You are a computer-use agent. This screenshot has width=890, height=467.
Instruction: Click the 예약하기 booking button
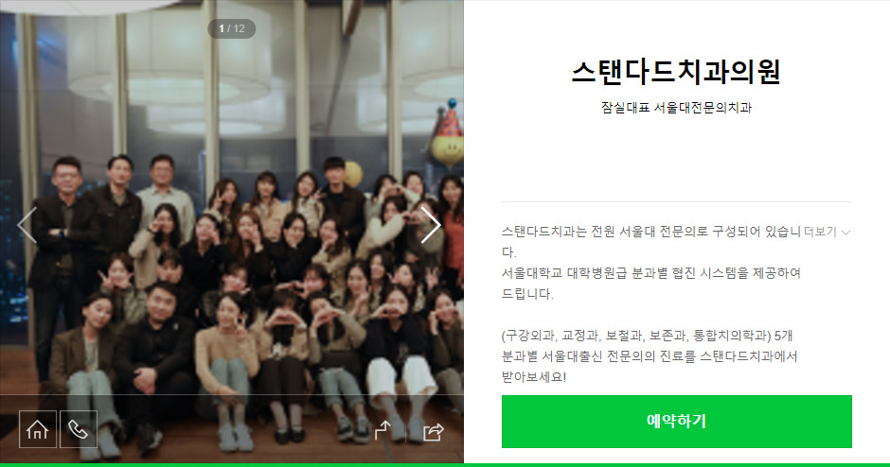point(677,421)
